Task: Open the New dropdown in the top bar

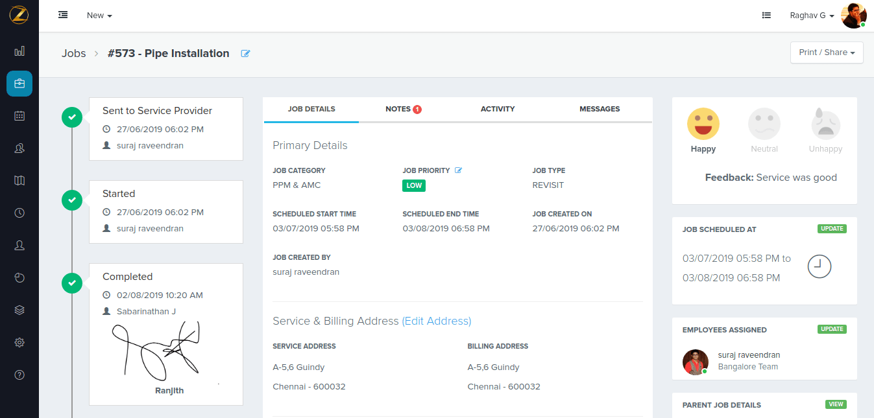Action: coord(99,15)
